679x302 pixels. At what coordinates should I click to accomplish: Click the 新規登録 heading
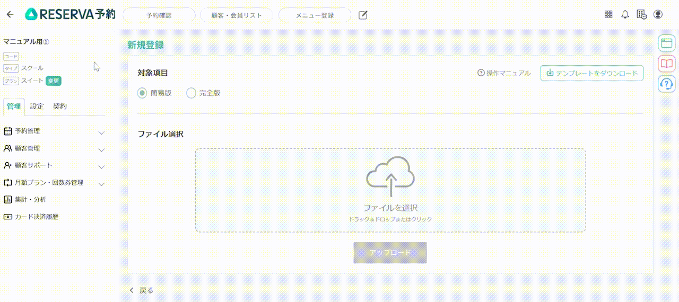[x=145, y=45]
